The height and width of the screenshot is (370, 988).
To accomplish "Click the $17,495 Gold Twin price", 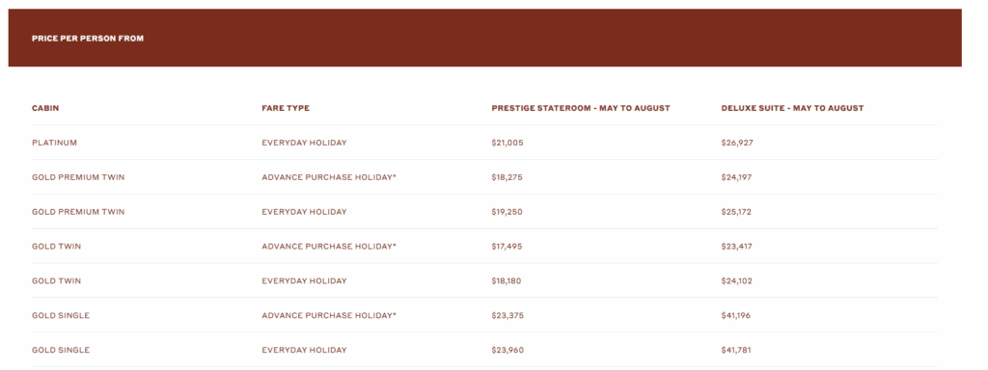I will pos(507,247).
